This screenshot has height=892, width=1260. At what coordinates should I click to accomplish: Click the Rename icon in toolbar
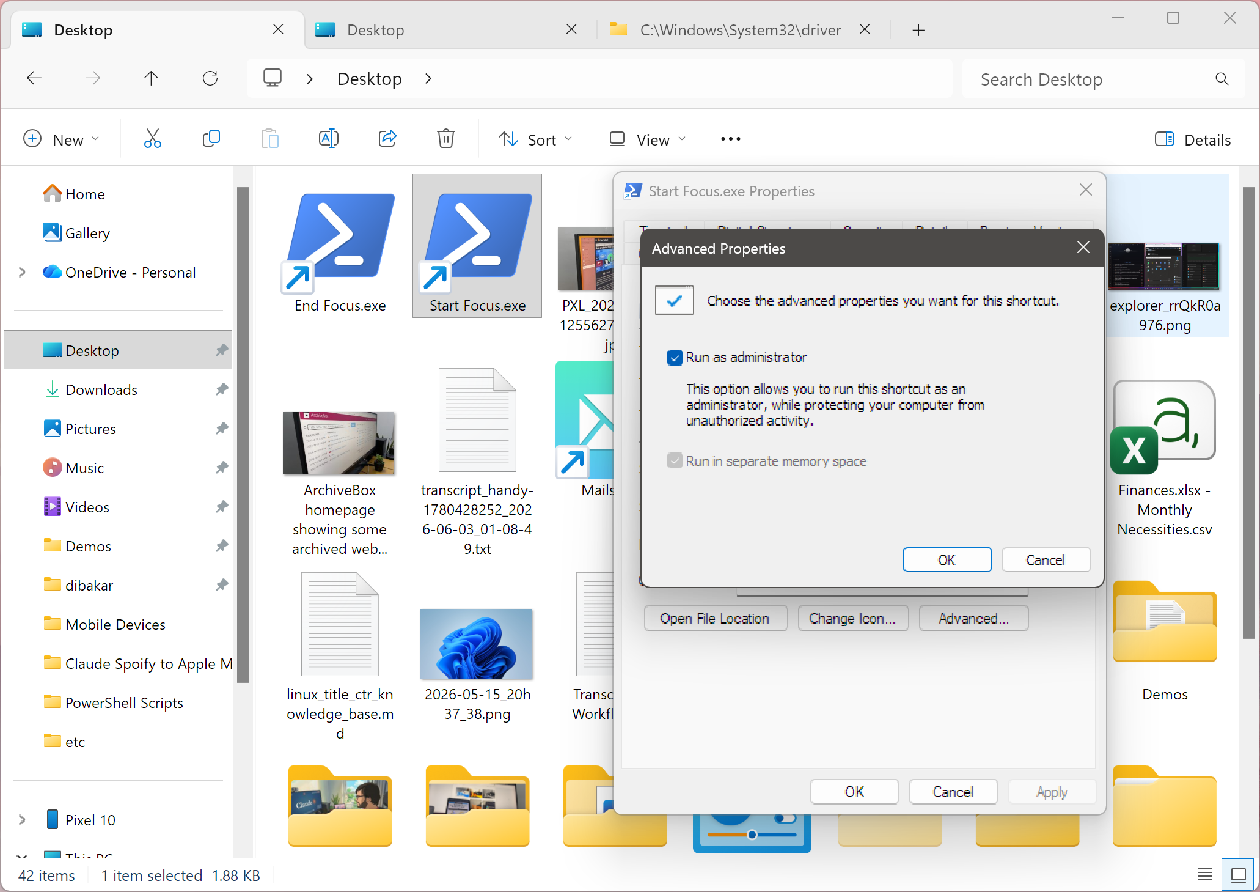click(328, 139)
